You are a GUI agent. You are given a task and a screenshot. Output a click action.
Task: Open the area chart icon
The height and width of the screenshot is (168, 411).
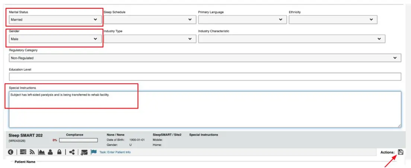coord(41,152)
